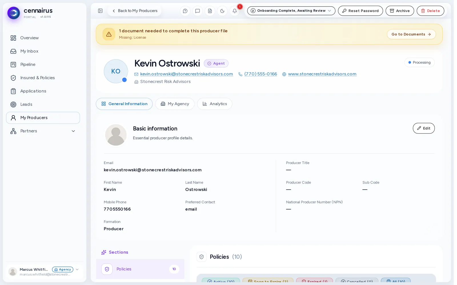Click the Processing status badge
Image resolution: width=457 pixels, height=285 pixels.
coord(419,62)
